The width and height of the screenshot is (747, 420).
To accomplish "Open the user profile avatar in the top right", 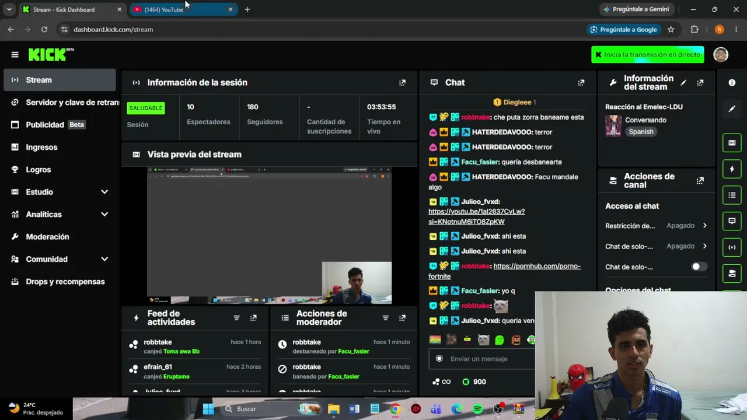I will click(x=721, y=54).
